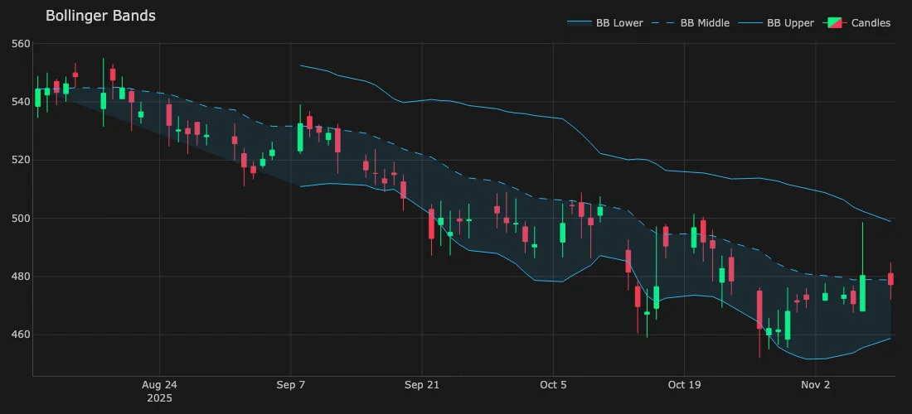Click the 500 y-axis label
Image resolution: width=912 pixels, height=414 pixels.
click(21, 219)
